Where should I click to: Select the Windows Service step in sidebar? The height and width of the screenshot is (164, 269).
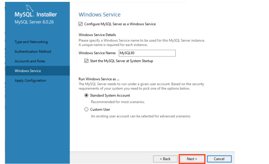(x=37, y=71)
